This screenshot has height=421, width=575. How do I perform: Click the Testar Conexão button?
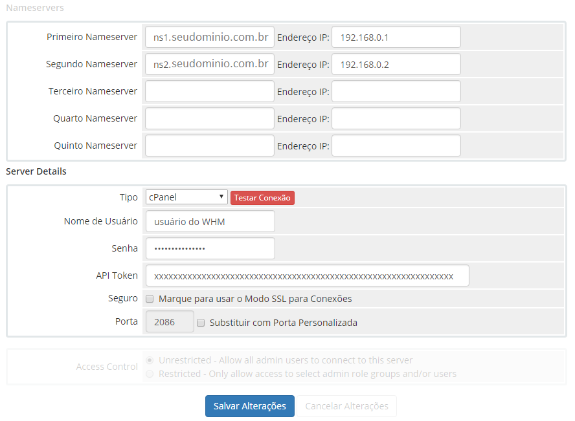(x=262, y=198)
